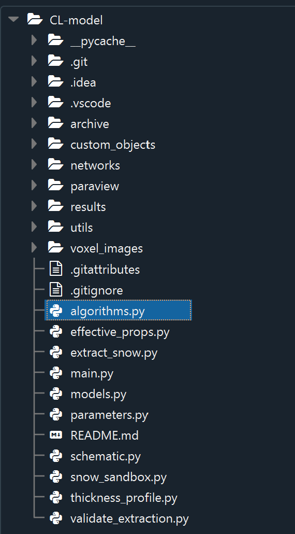The image size is (295, 534).
Task: Open effective_props.py file name
Action: click(x=120, y=332)
